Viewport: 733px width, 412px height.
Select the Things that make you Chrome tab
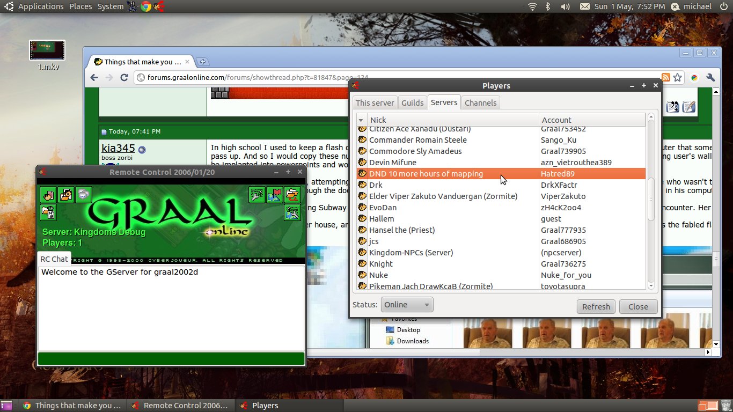pos(142,62)
